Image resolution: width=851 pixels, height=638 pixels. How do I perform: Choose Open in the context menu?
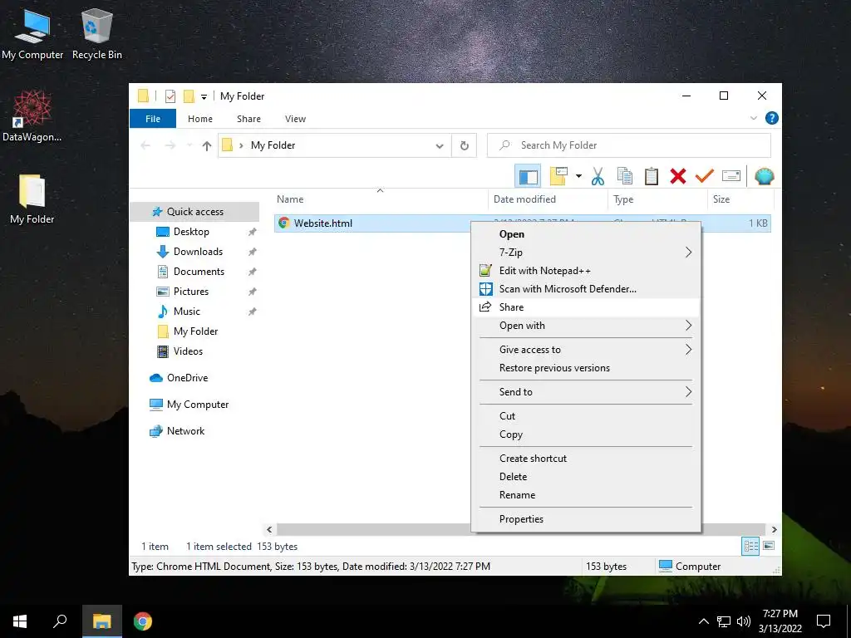pos(586,233)
